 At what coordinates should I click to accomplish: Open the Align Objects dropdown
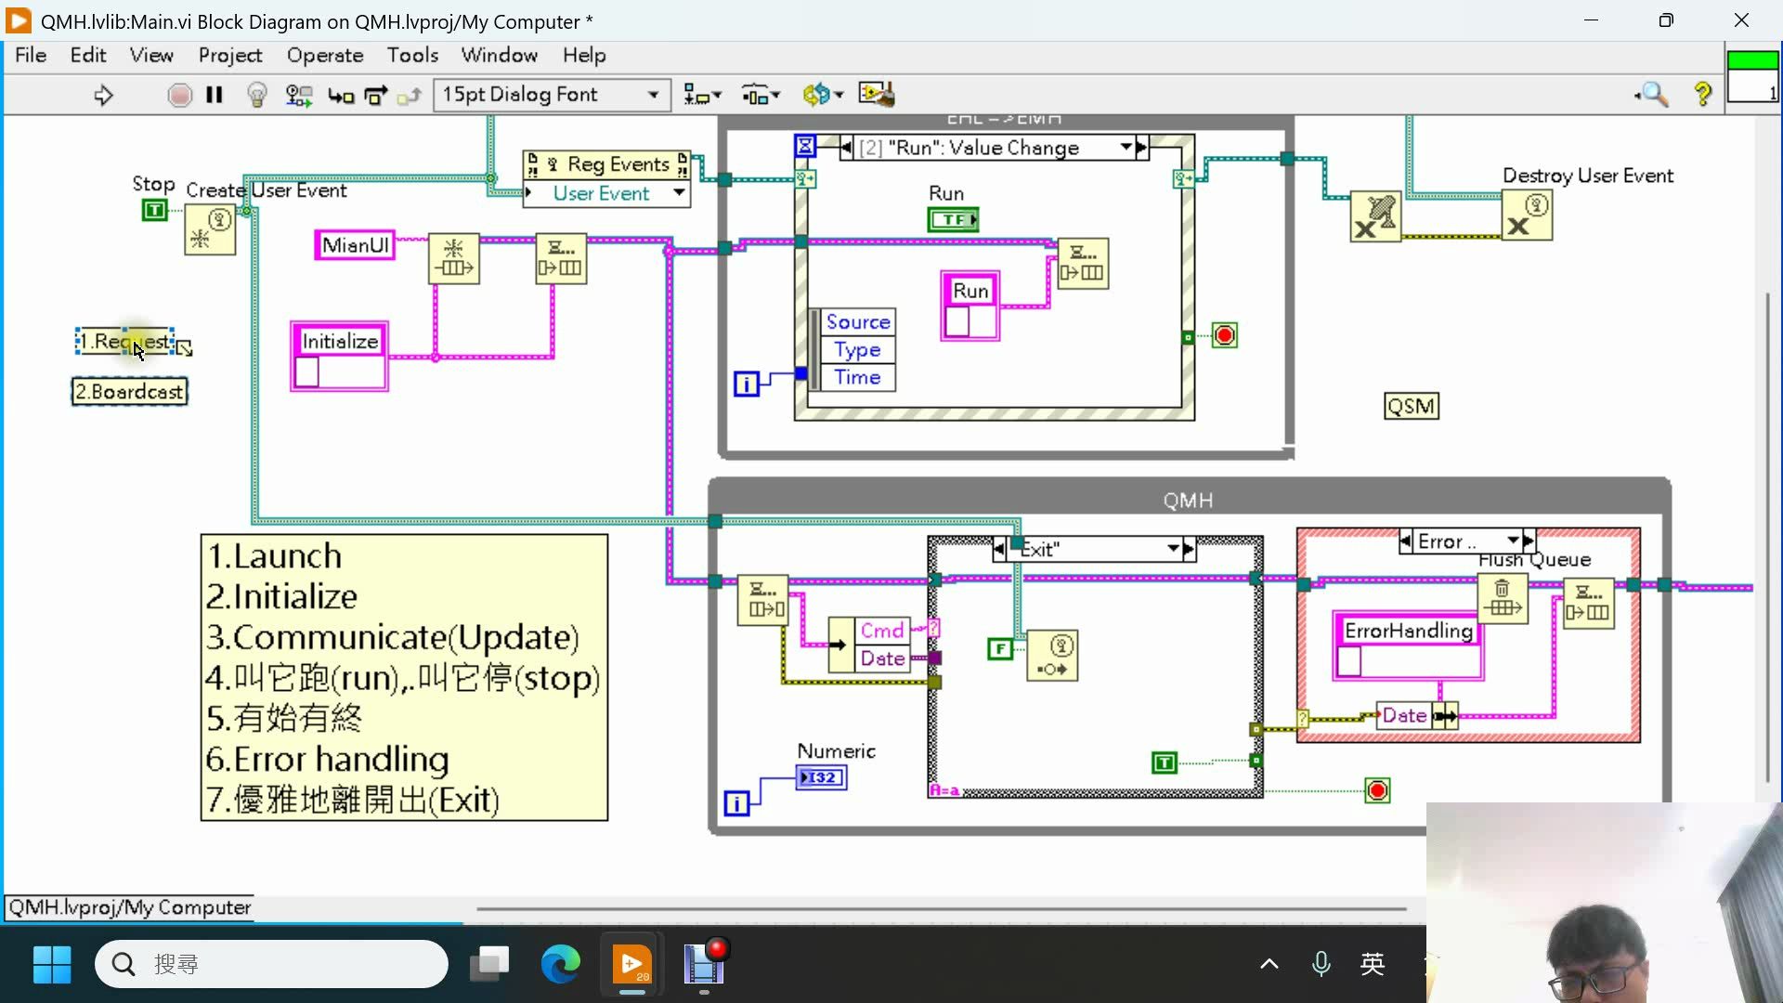702,95
